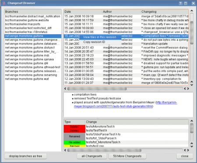Select branch biz.thomaskeller.distract.mail_notification
197x163 pixels.
(x=33, y=16)
